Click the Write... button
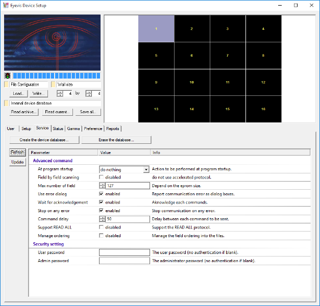This screenshot has width=320, height=306. click(x=38, y=93)
